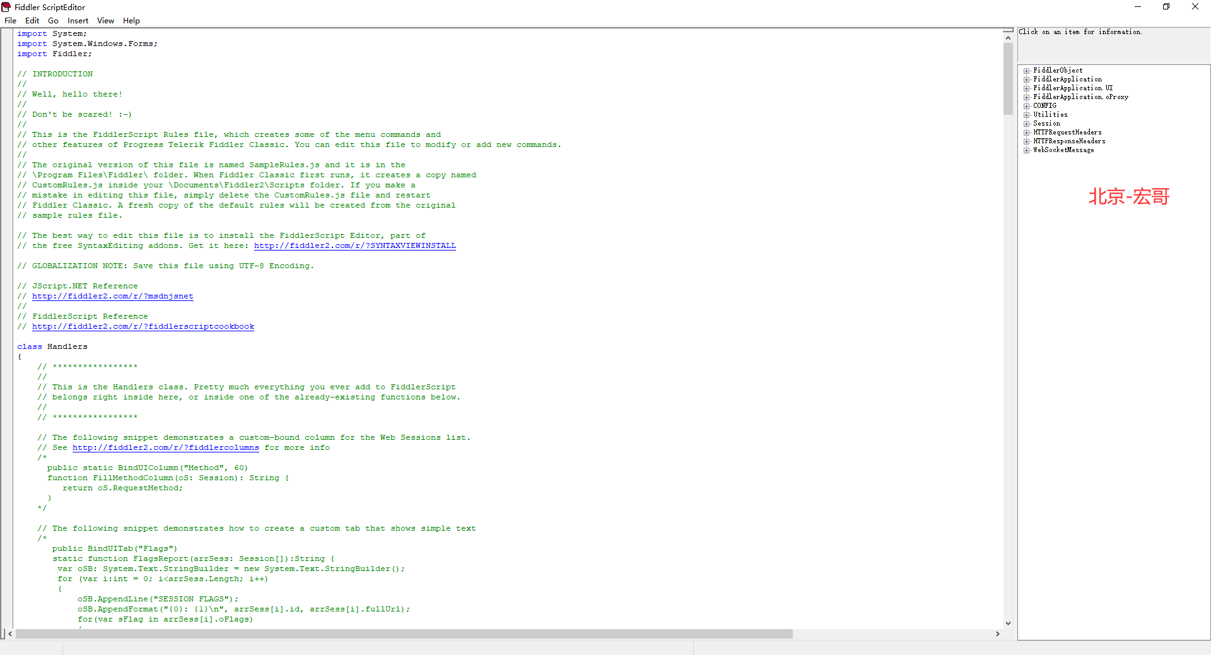This screenshot has width=1211, height=655.
Task: Click 'return oS.RequestMethod;' code line
Action: [x=122, y=488]
